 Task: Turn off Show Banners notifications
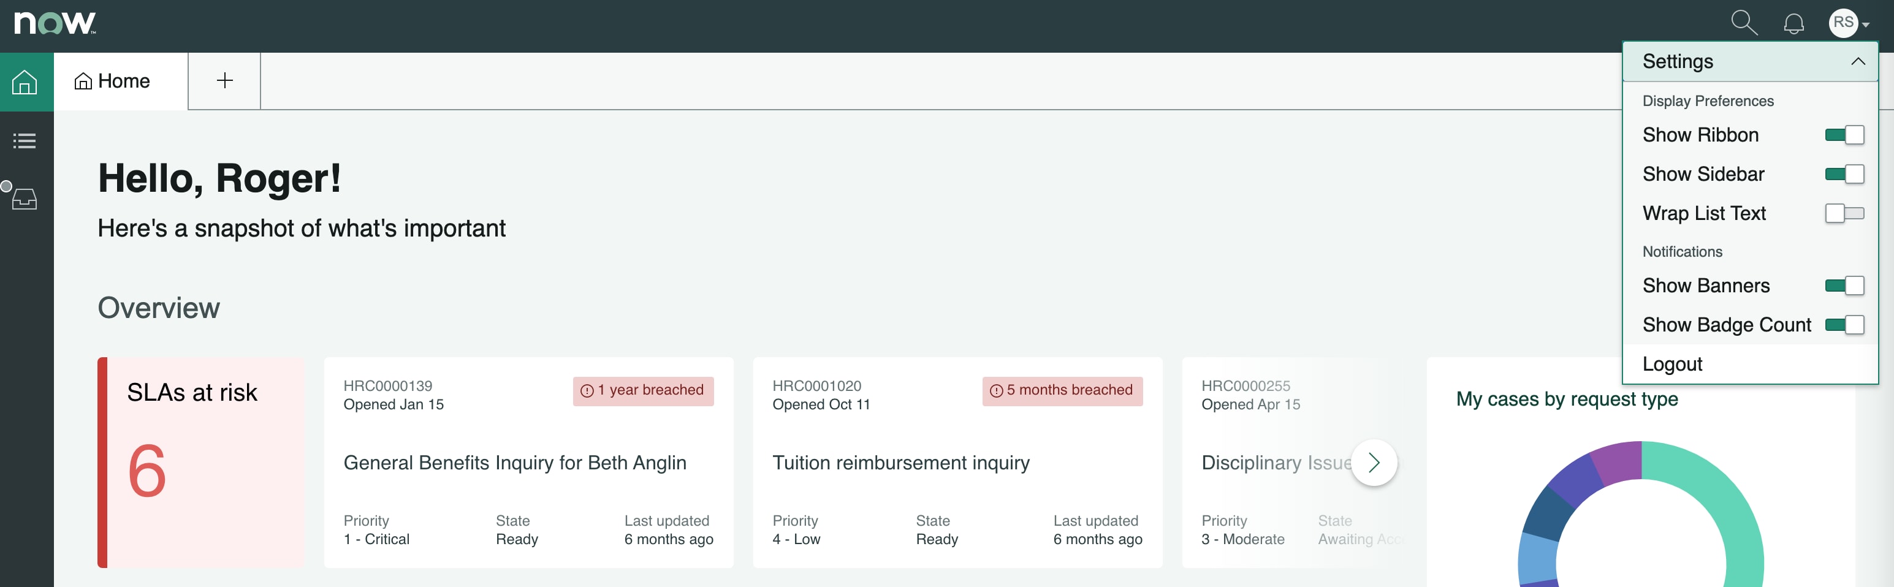pyautogui.click(x=1844, y=286)
